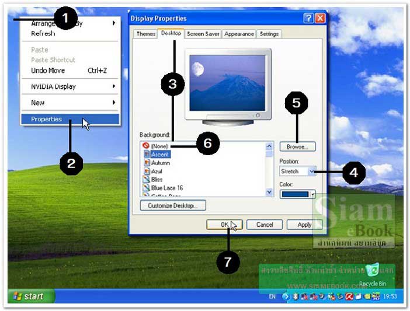This screenshot has height=311, width=410.
Task: Click the Ascent wallpaper file icon
Action: (147, 154)
